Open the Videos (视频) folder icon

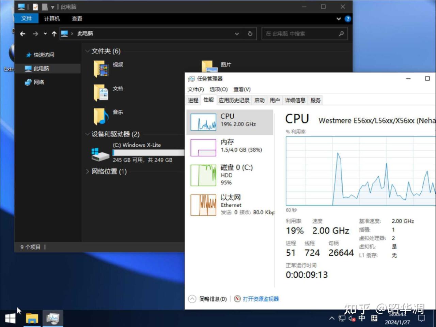pos(101,69)
